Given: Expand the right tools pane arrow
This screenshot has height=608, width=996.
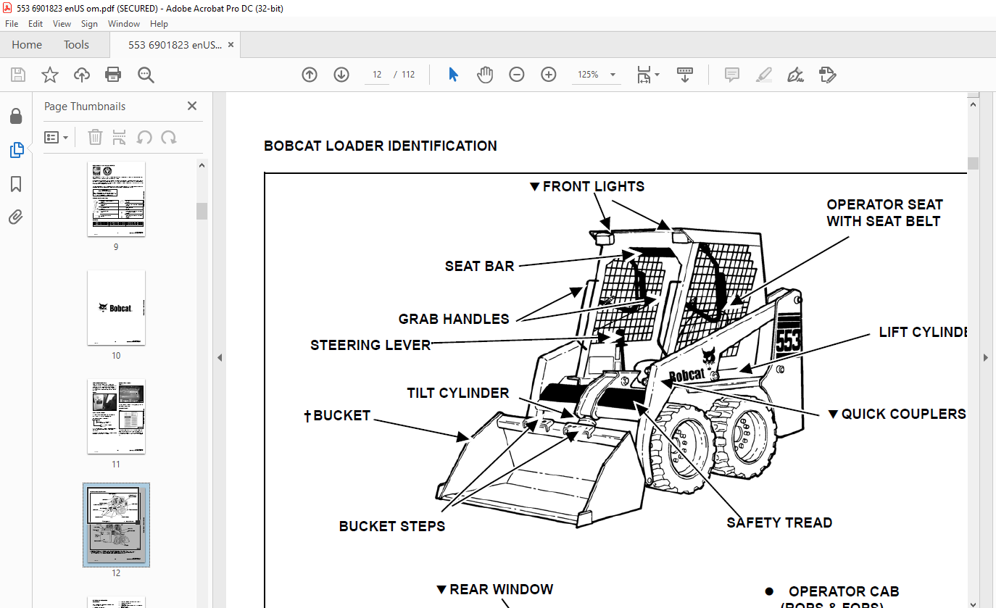Looking at the screenshot, I should tap(986, 357).
